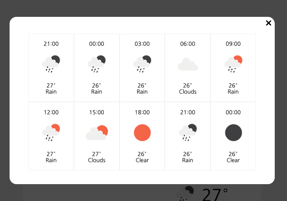Viewport: 287px width, 201px height.
Task: Click the 06:00 time label
Action: [x=188, y=44]
